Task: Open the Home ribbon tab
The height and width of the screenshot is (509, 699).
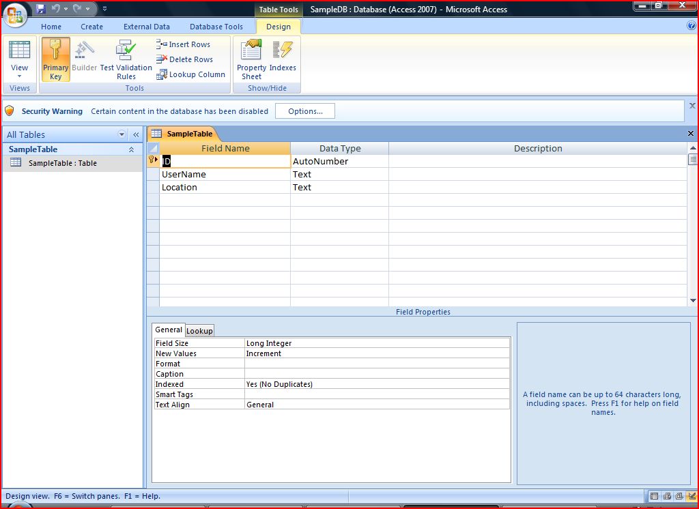Action: click(x=51, y=27)
